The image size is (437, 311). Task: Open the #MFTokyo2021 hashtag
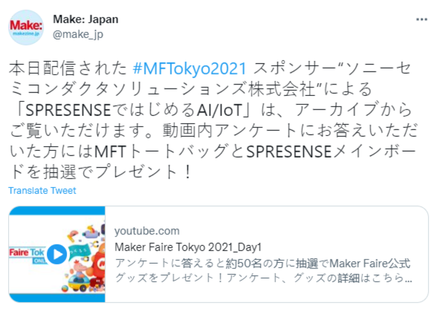coord(190,68)
